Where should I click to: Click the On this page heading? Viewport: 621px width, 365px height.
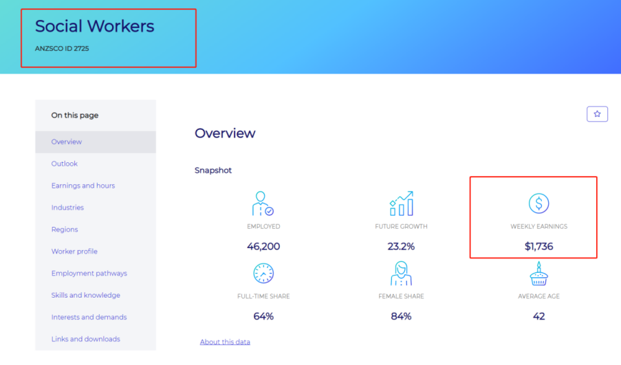click(75, 115)
